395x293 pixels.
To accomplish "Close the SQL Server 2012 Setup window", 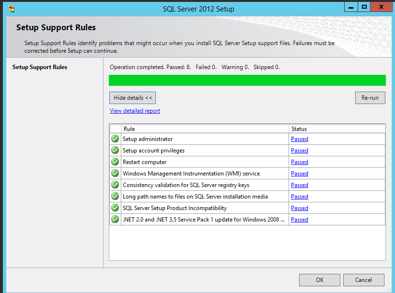I will pyautogui.click(x=382, y=7).
